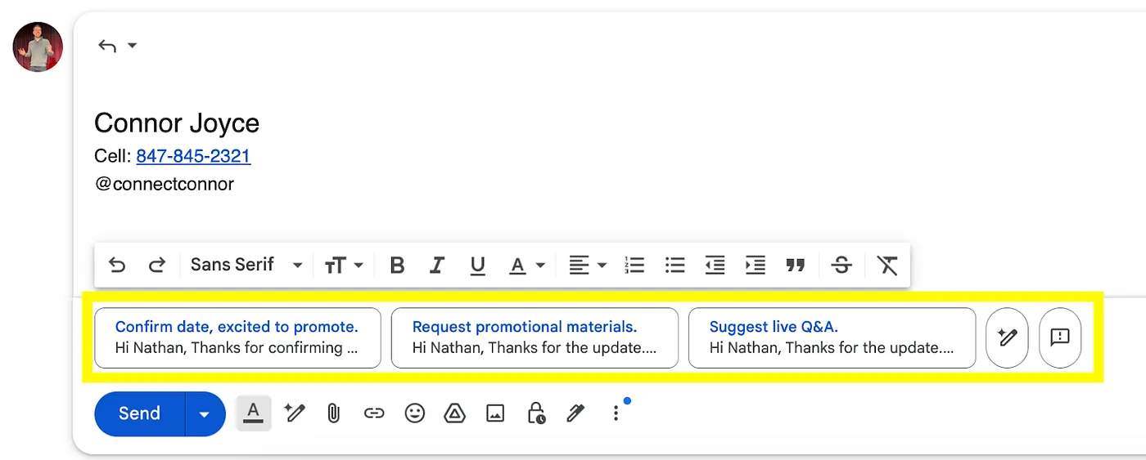Open the 847-845-2321 phone link
The height and width of the screenshot is (460, 1146).
pos(193,156)
